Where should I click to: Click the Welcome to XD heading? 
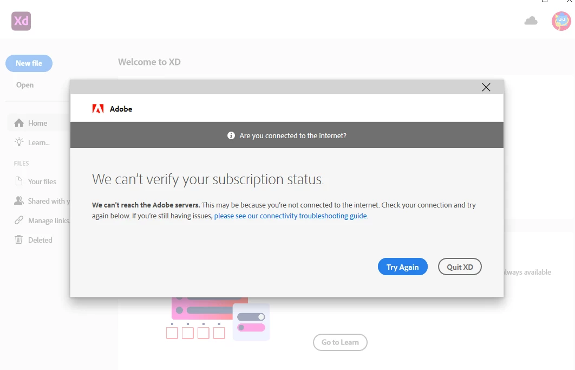(149, 62)
